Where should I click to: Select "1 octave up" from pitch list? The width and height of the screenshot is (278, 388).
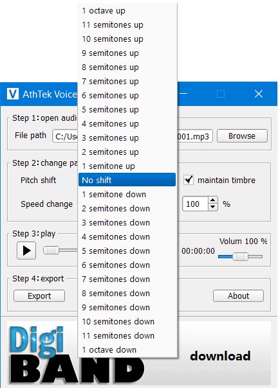(127, 11)
